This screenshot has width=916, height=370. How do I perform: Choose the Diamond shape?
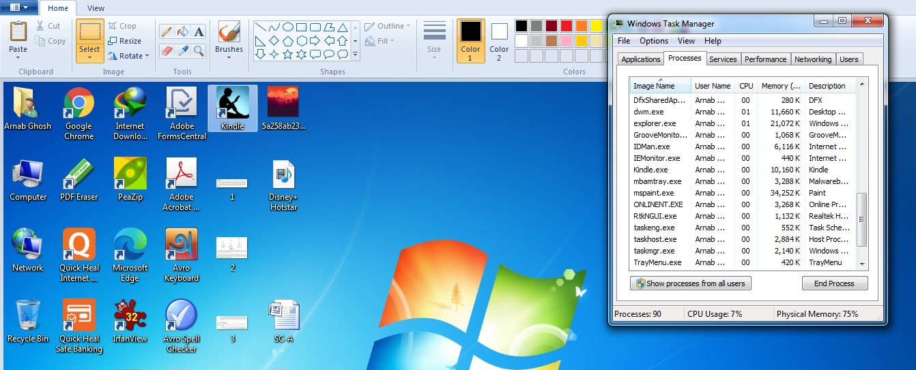[274, 41]
